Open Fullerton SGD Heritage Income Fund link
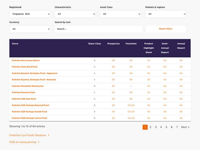The height and width of the screenshot is (150, 200). point(29,118)
